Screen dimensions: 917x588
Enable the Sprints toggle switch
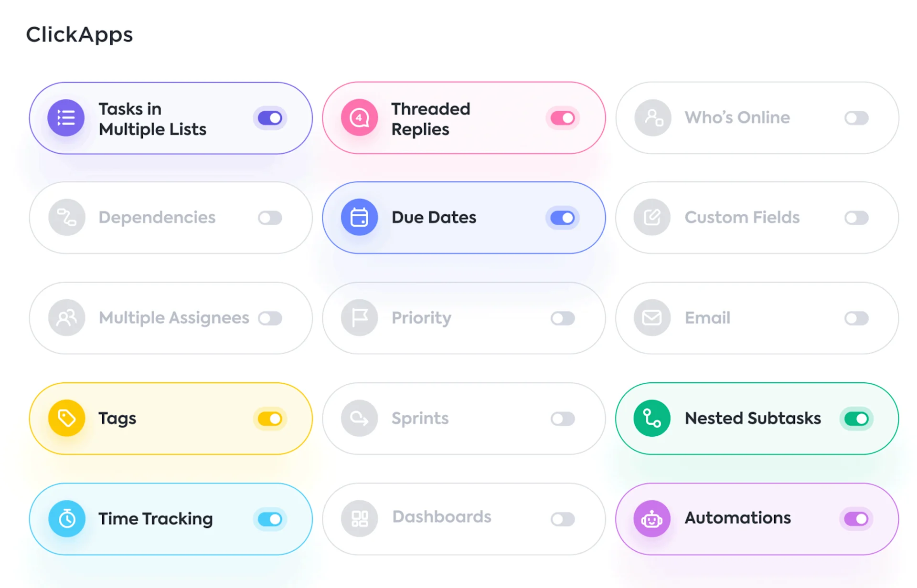pyautogui.click(x=563, y=419)
